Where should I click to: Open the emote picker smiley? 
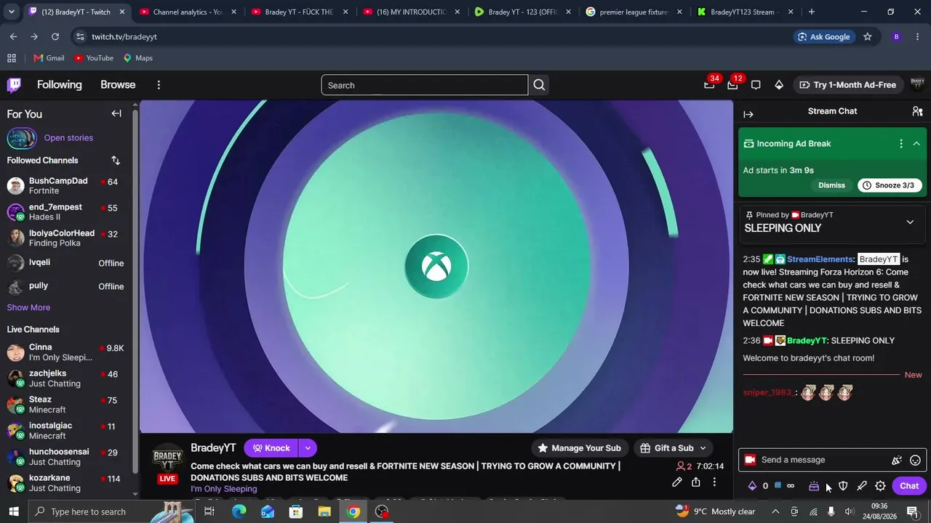coord(916,460)
